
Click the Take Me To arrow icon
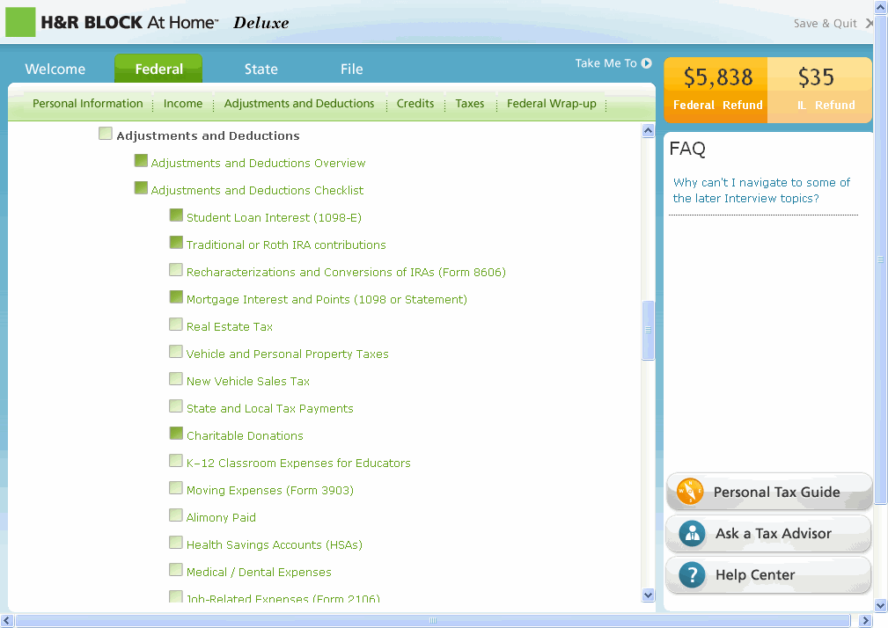pos(647,63)
